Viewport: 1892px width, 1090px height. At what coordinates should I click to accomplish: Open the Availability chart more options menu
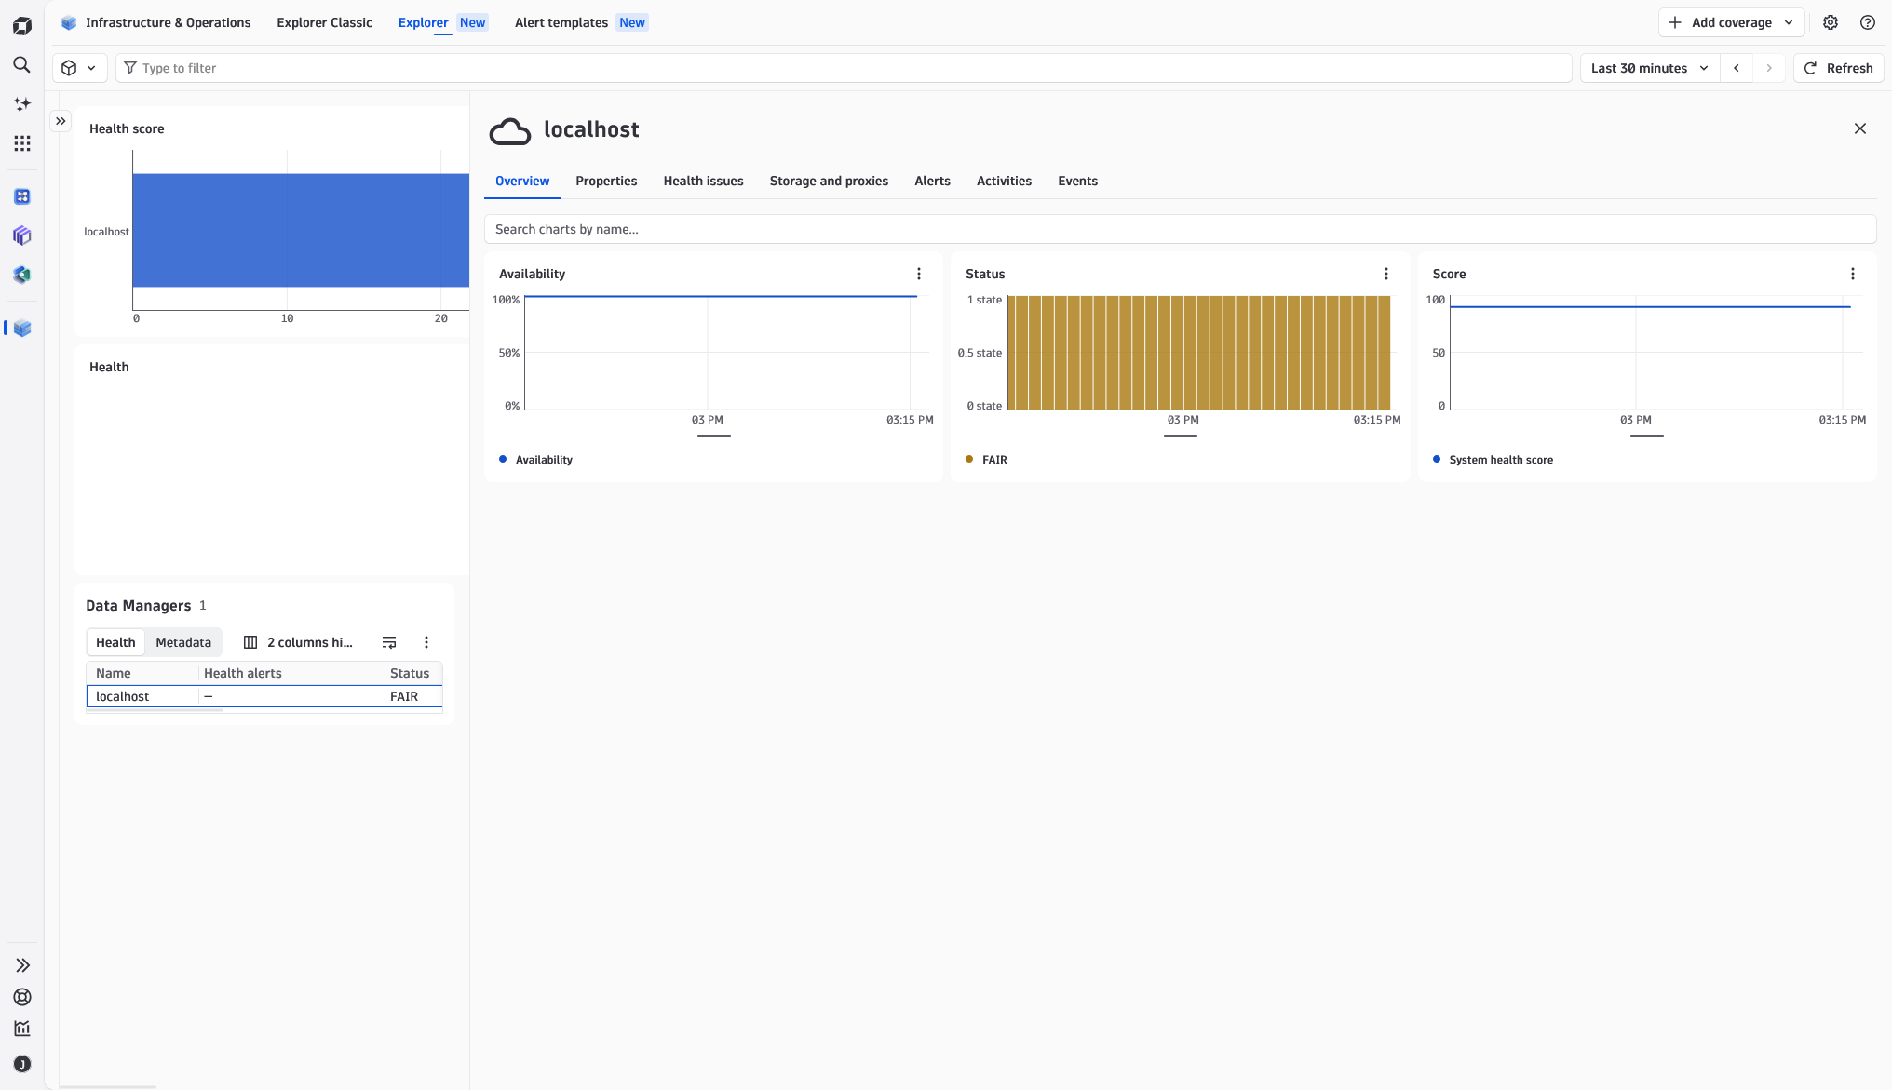point(919,274)
